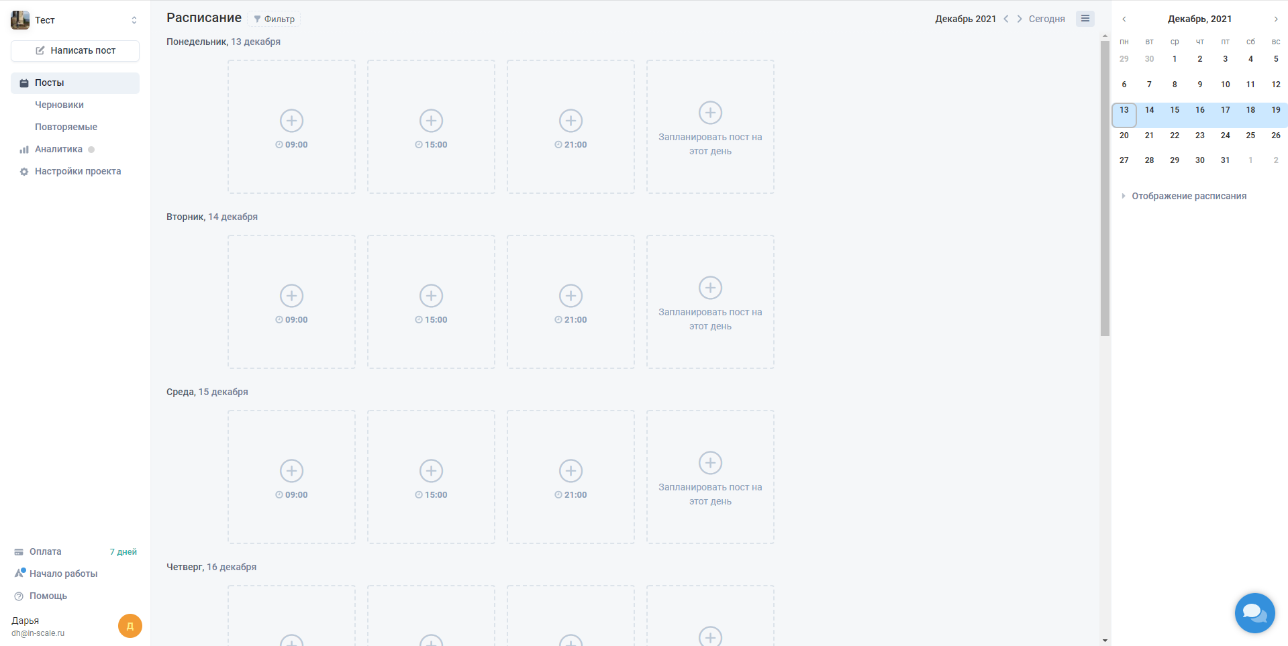Viewport: 1288px width, 646px height.
Task: Go to next week in schedule header
Action: pos(1020,19)
